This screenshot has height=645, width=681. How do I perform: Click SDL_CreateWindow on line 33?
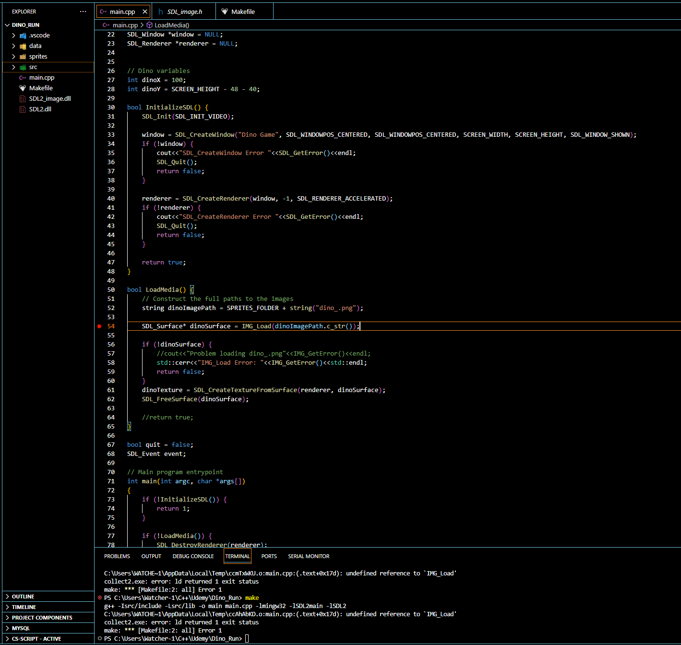204,135
